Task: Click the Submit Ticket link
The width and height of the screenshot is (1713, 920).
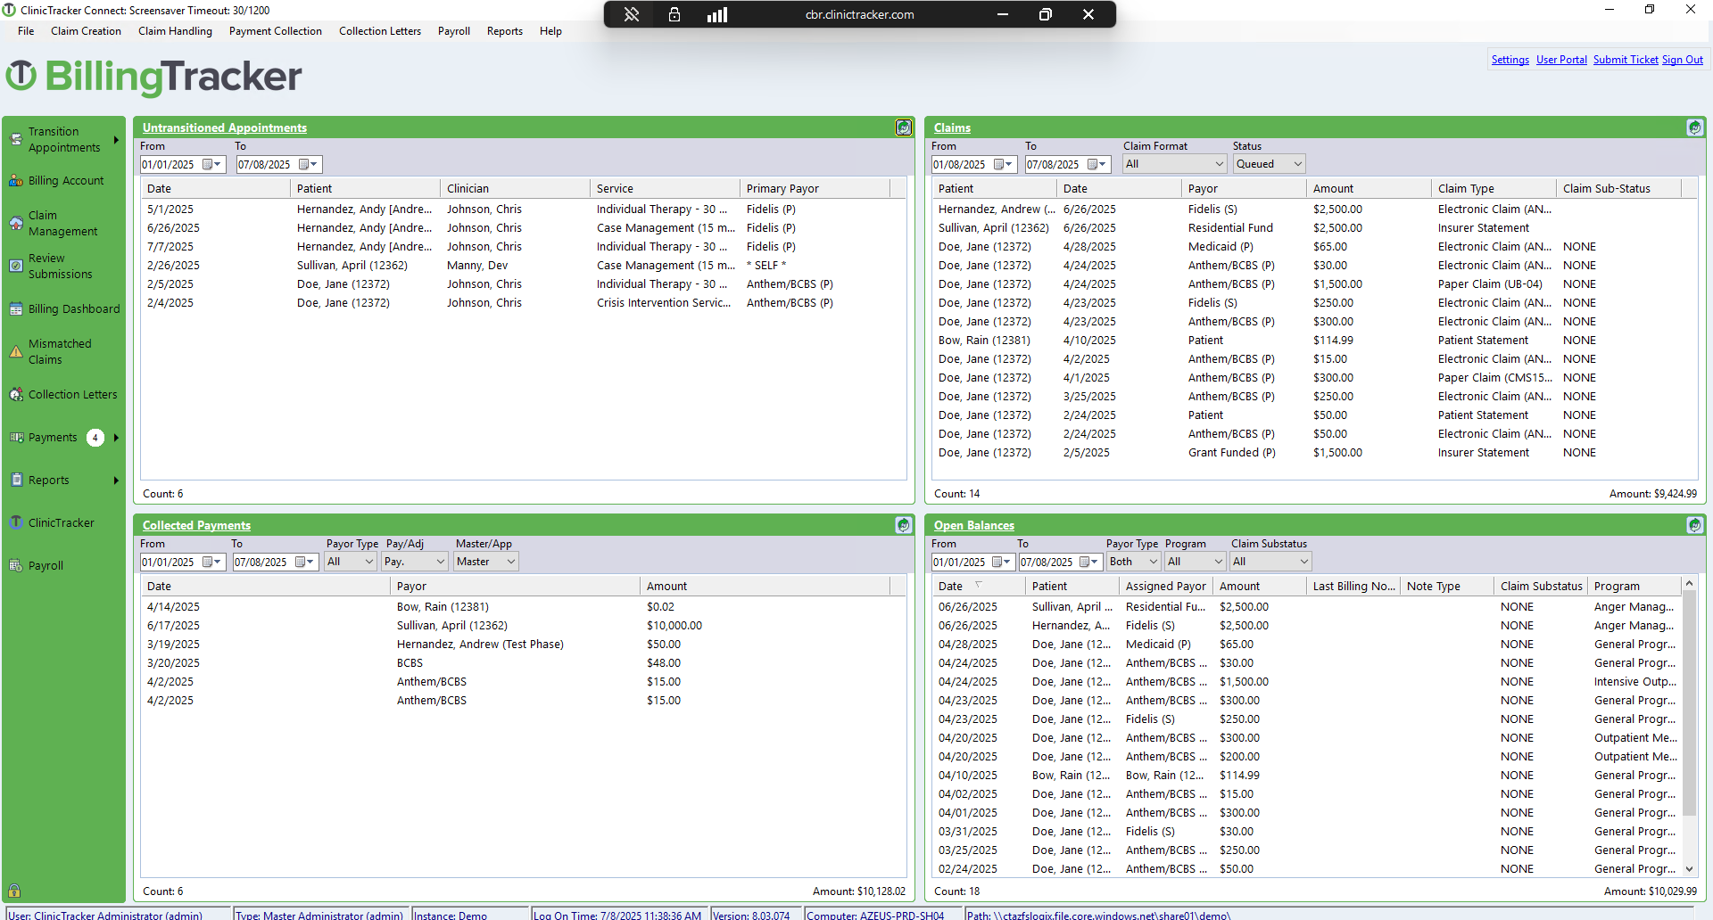Action: (x=1625, y=60)
